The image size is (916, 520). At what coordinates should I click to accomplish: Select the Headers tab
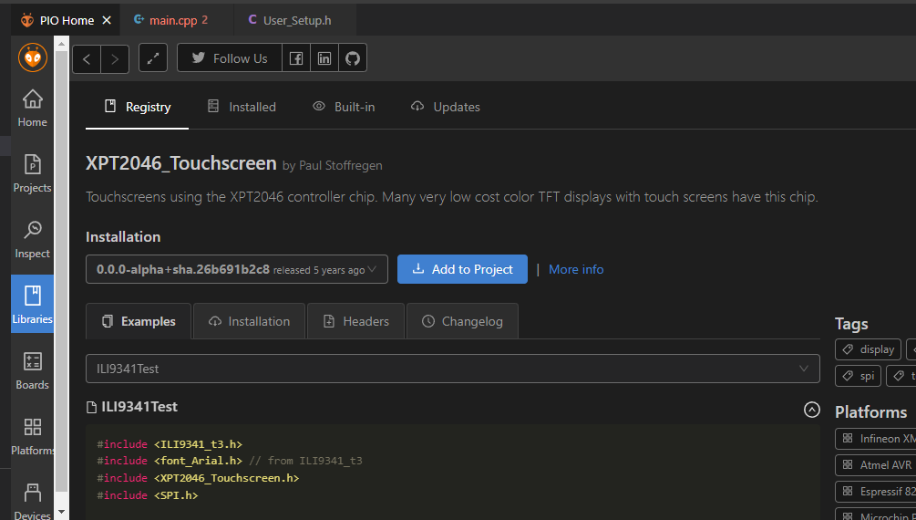point(355,321)
